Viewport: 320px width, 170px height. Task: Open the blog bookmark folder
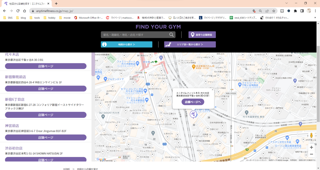click(x=21, y=18)
